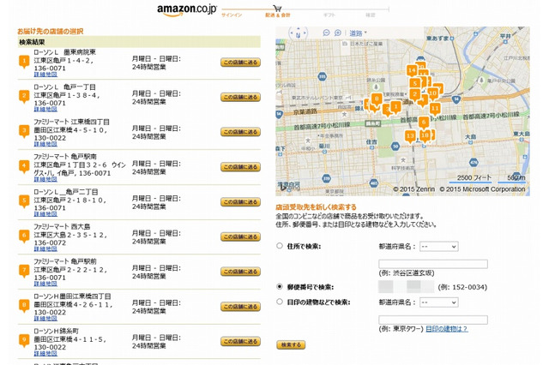This screenshot has width=549, height=365.
Task: Open 詳細地図 link for ファミリーマート 江東橋四丁目
Action: [x=45, y=144]
